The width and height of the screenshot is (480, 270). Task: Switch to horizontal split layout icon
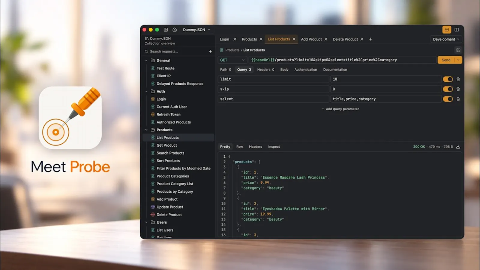coord(447,30)
